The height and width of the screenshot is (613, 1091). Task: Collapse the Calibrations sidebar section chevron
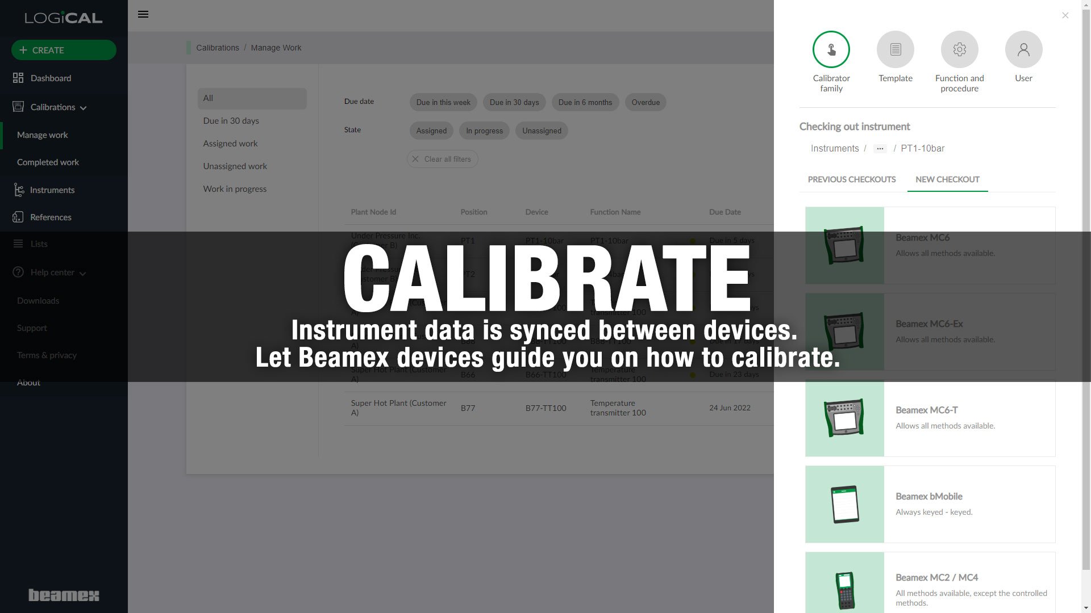coord(83,108)
